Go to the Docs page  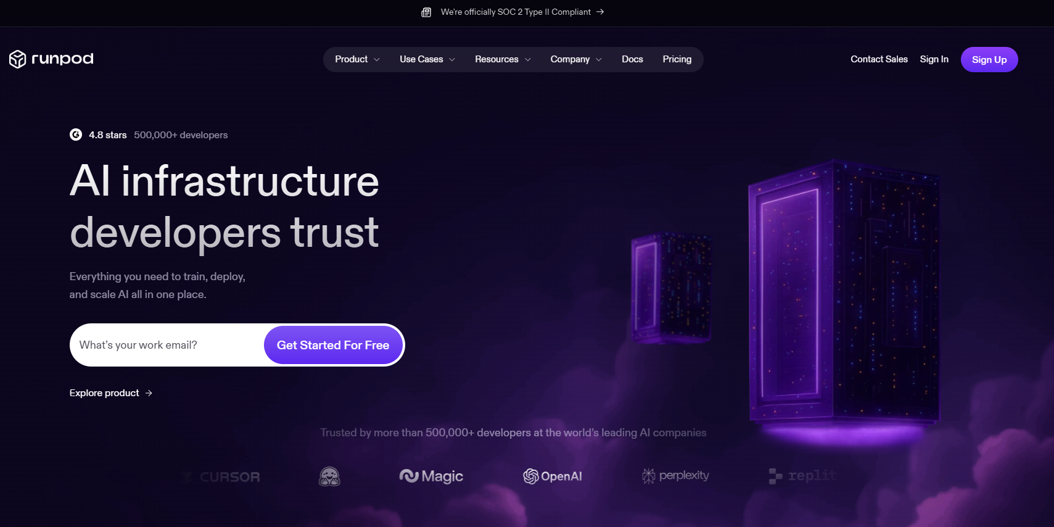[x=632, y=59]
